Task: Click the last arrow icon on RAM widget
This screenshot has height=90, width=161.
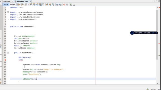Action: (x=156, y=33)
